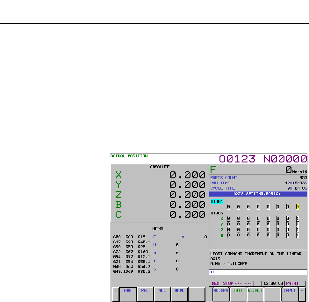The height and width of the screenshot is (302, 309).
Task: Click the B axis last bit valued 1
Action: pos(298,235)
